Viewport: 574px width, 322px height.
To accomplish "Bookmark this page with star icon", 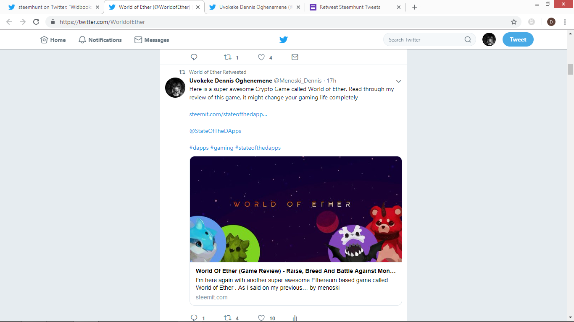I will tap(513, 22).
